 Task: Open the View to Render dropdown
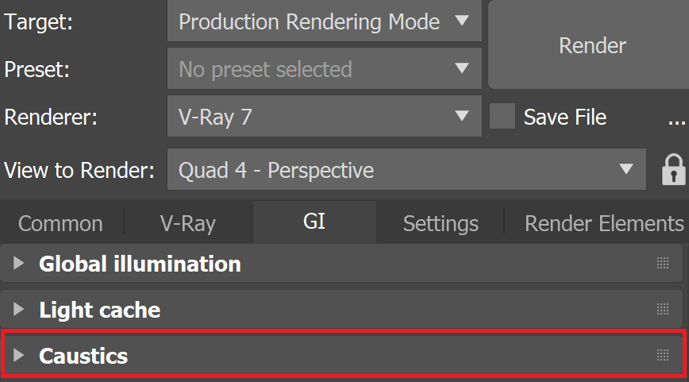(x=406, y=169)
